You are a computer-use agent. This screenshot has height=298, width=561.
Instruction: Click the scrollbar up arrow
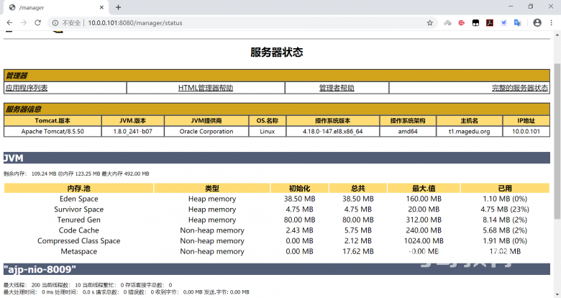(x=557, y=35)
